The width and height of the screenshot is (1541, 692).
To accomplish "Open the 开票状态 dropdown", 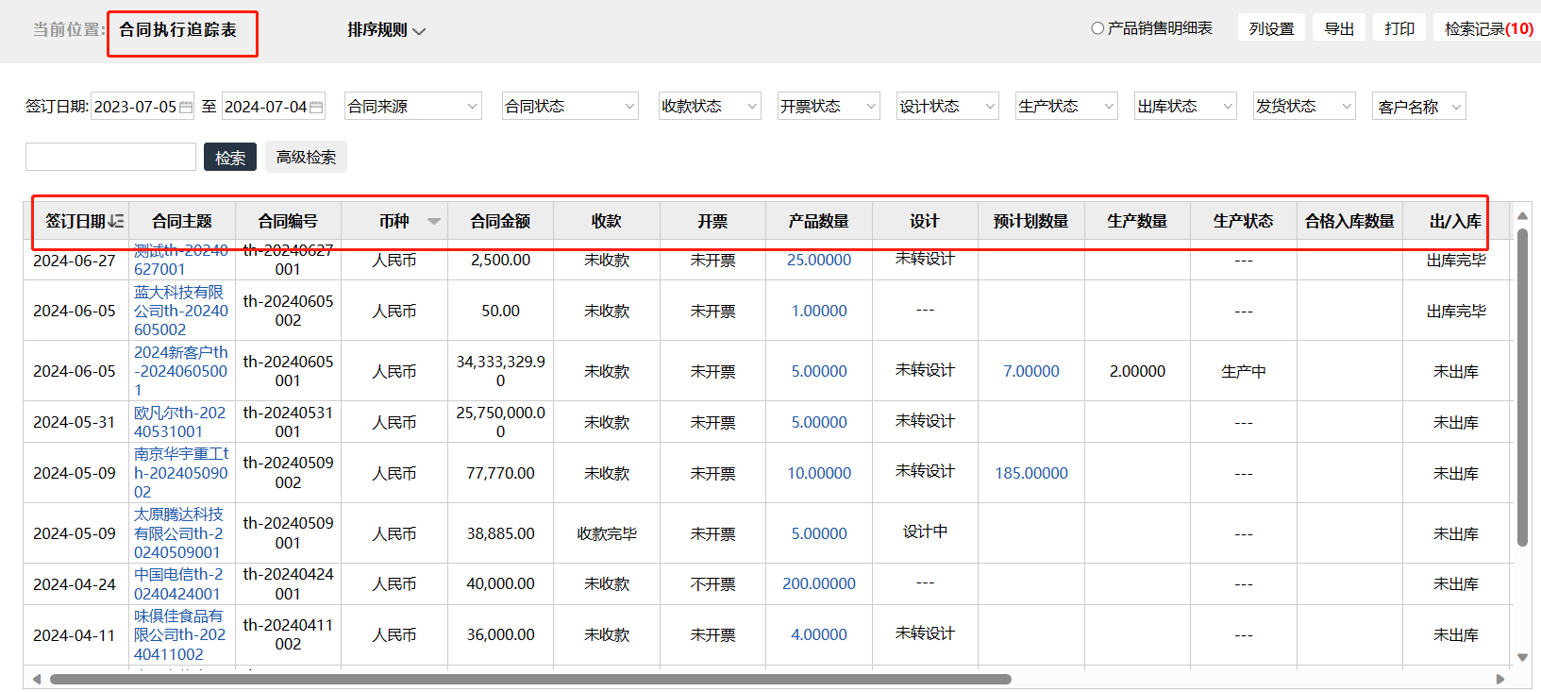I will (x=829, y=107).
